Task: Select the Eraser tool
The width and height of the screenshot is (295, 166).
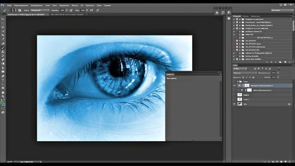Action: click(x=3, y=59)
